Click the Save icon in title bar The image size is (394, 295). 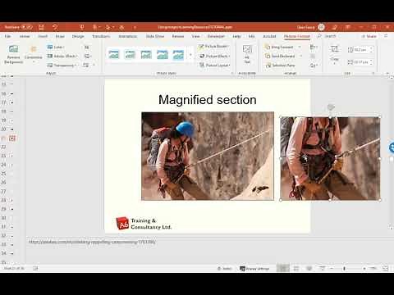pos(41,27)
